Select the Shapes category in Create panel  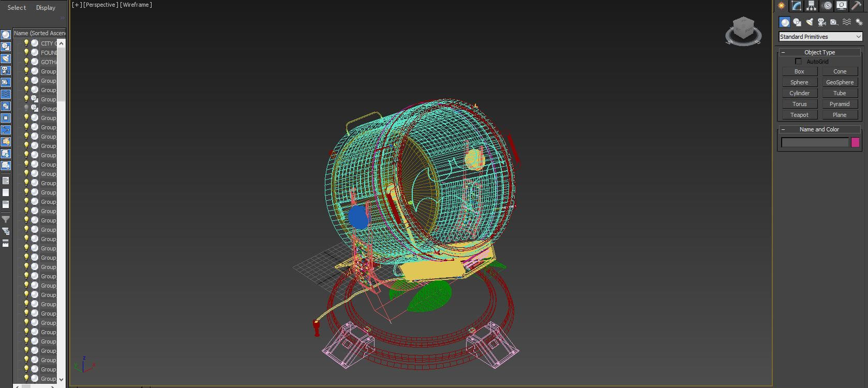pos(797,22)
